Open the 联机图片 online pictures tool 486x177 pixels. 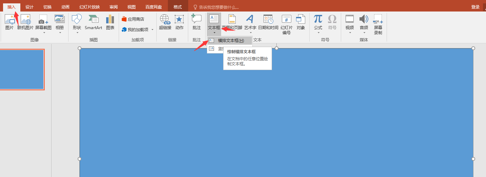[25, 22]
